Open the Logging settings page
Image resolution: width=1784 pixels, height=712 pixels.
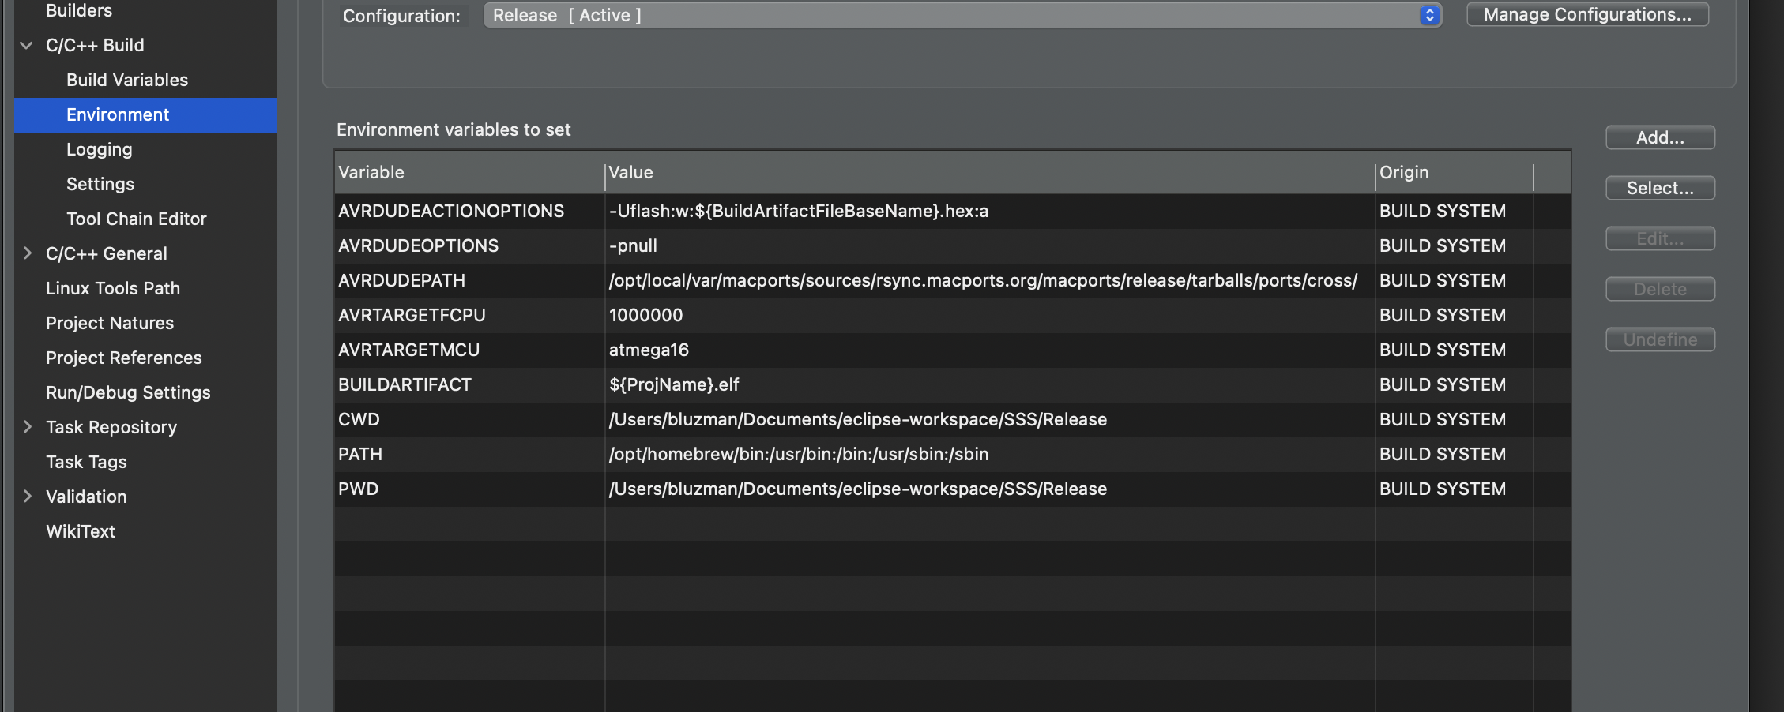coord(99,149)
